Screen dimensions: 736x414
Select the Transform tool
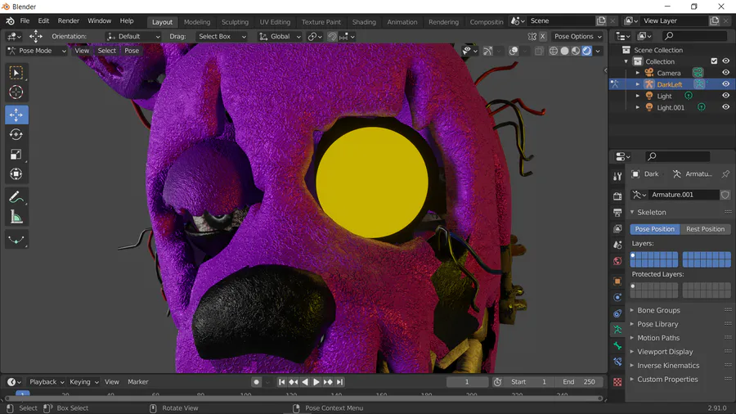[x=16, y=174]
